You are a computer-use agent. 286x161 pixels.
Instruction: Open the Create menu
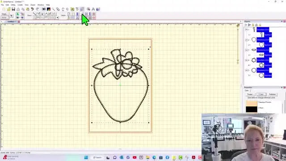[x=20, y=5]
